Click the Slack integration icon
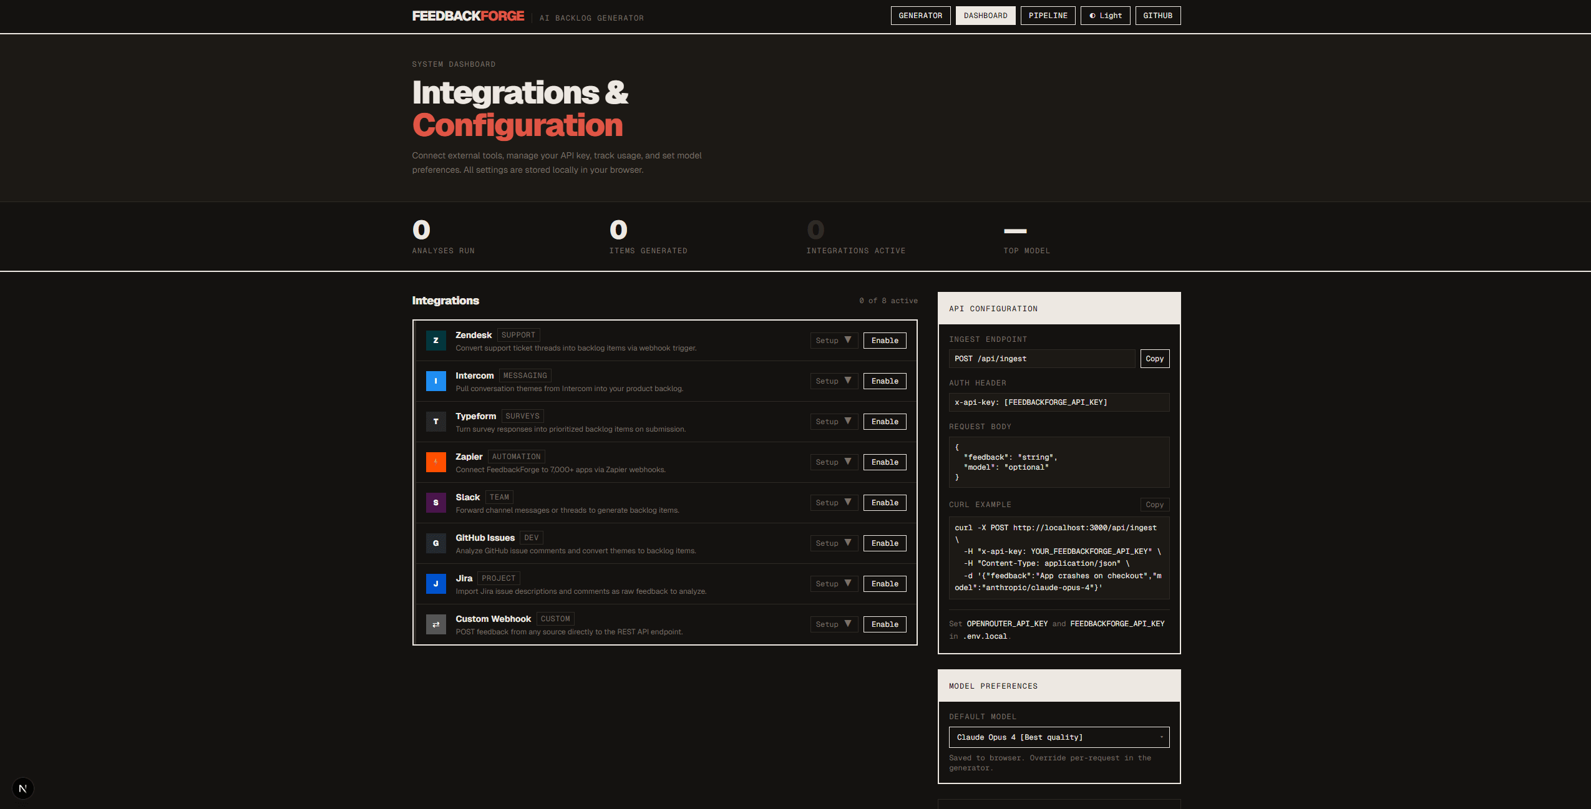Screen dimensions: 1591x809 (436, 503)
